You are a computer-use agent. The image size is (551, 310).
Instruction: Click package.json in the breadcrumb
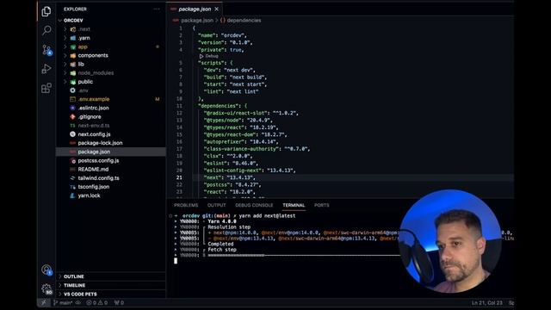(x=197, y=21)
